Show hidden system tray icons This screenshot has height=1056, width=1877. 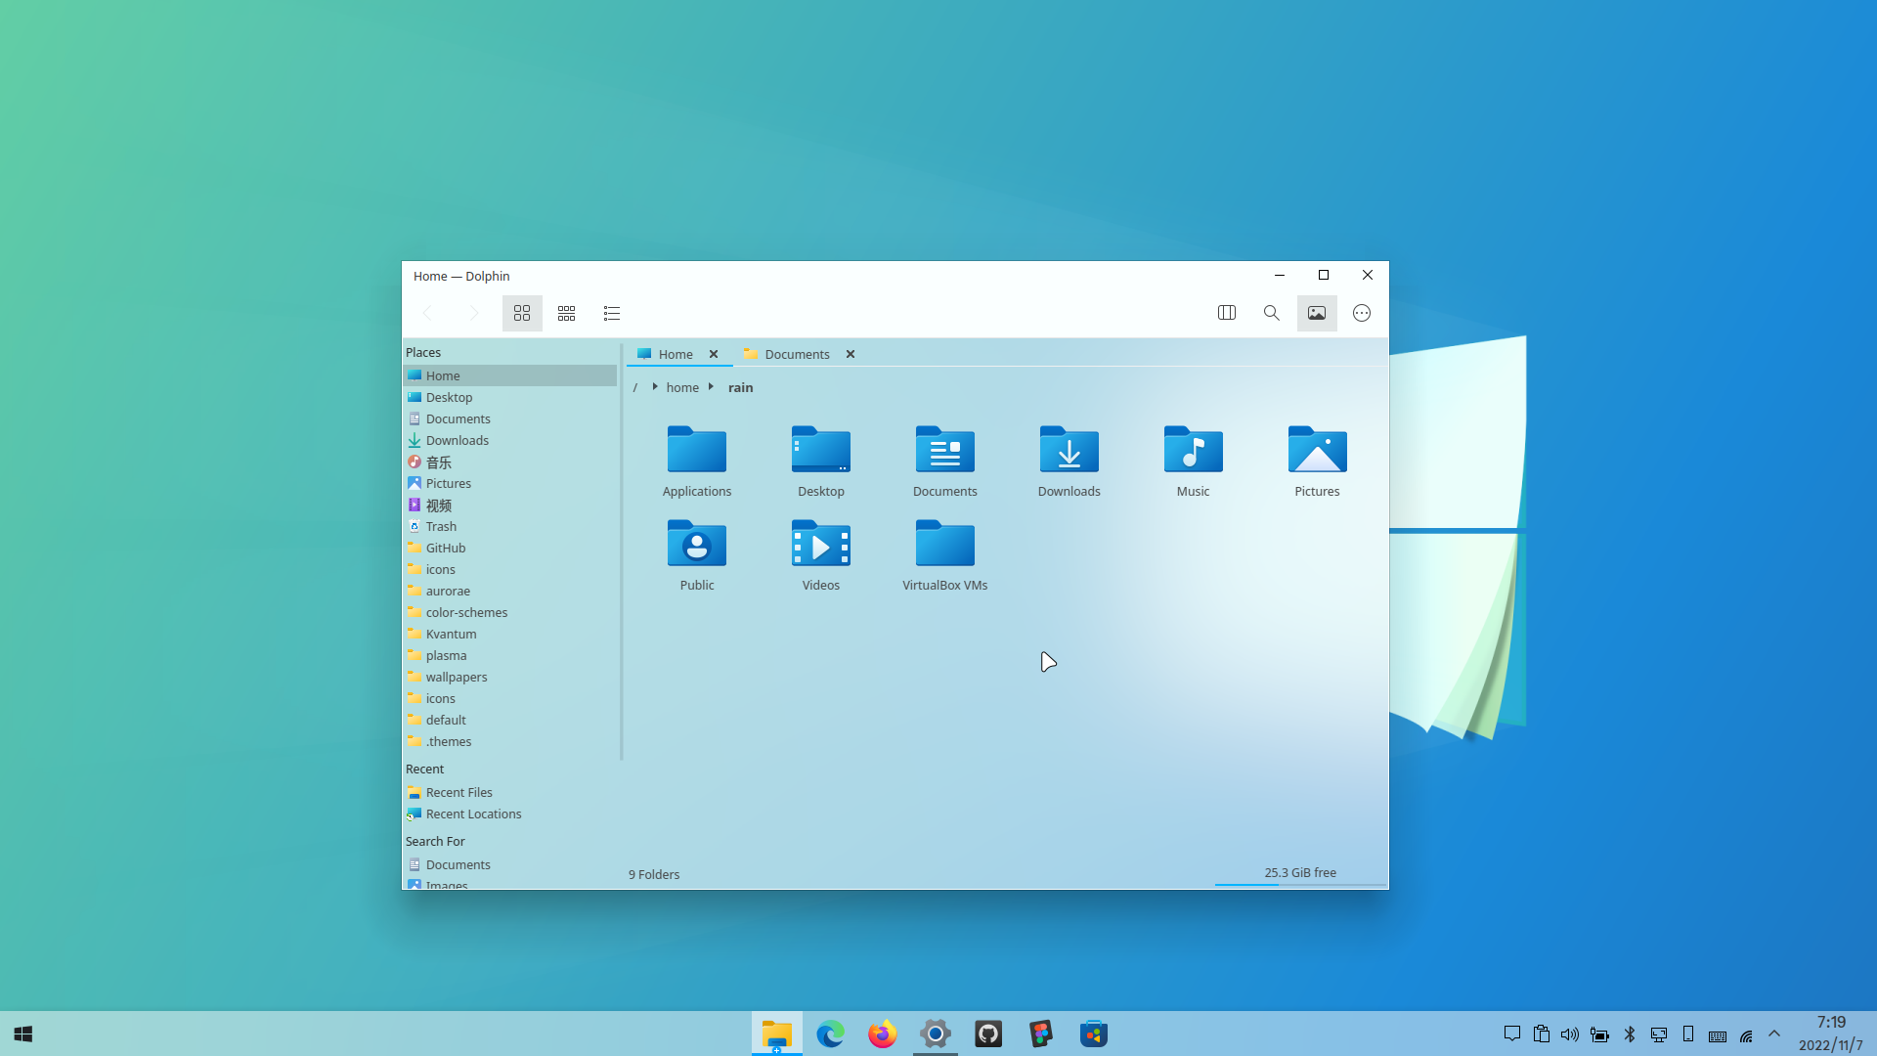click(x=1774, y=1034)
